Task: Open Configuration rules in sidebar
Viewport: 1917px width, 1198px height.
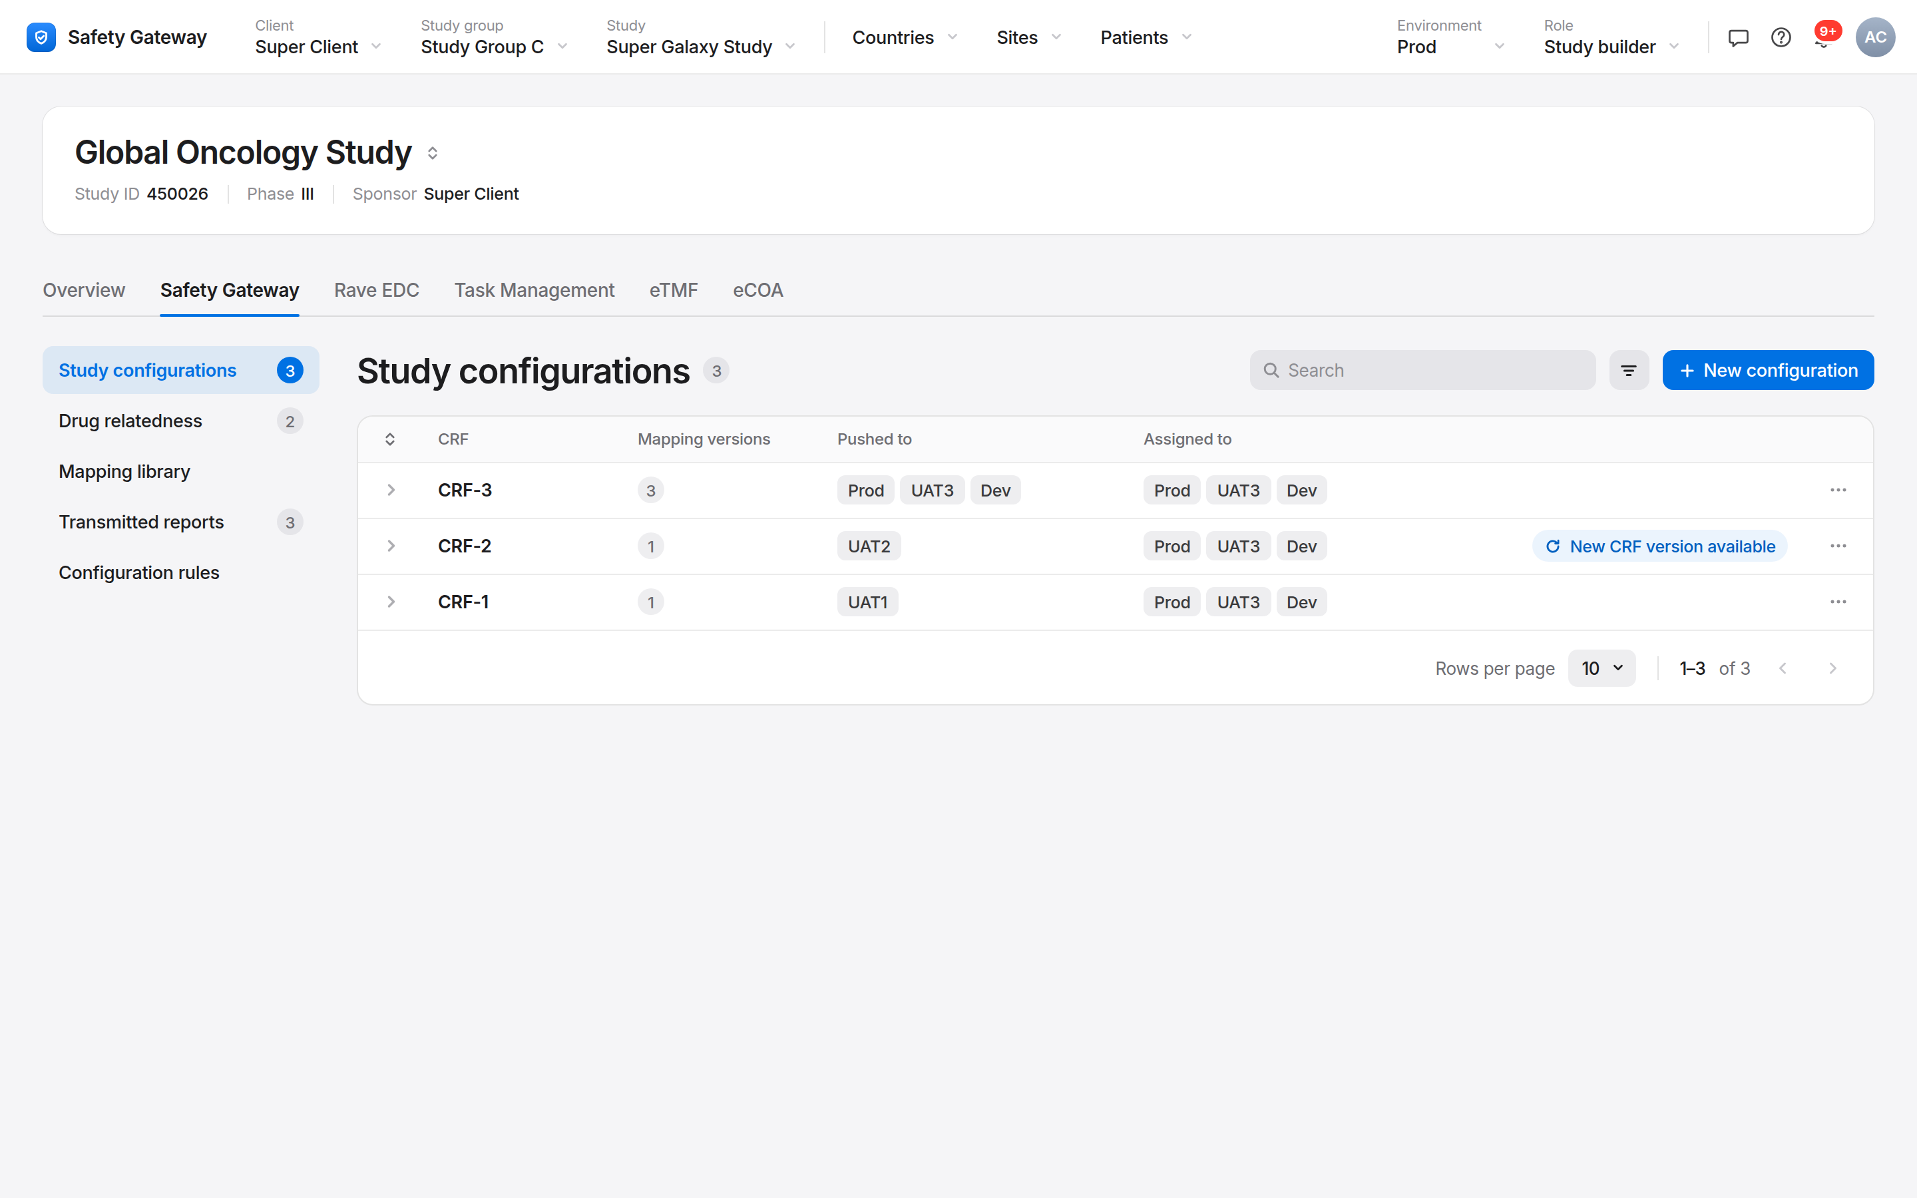Action: [x=180, y=573]
